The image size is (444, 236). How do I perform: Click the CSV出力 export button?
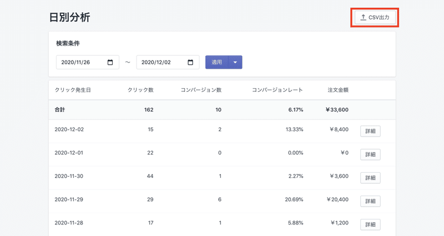(375, 18)
